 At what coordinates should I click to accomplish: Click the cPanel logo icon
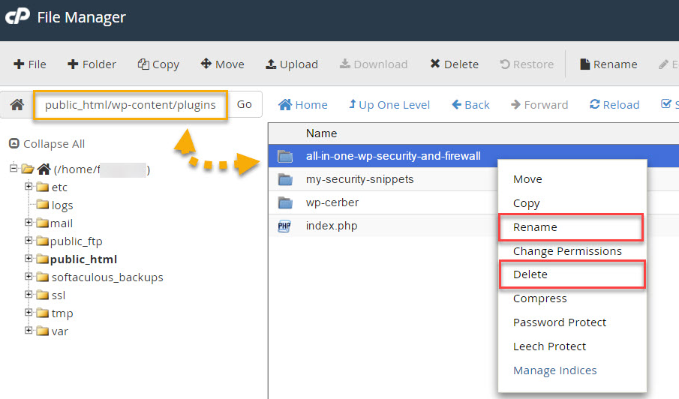(x=17, y=17)
